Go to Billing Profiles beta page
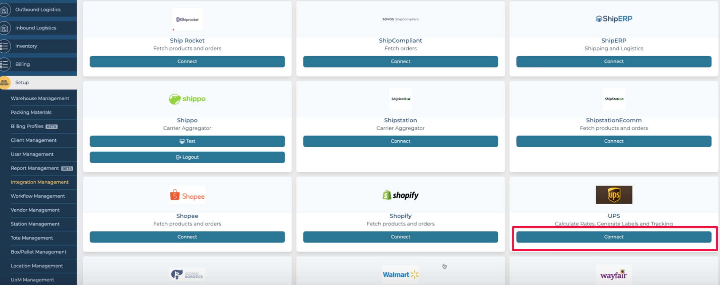720x285 pixels. point(27,126)
